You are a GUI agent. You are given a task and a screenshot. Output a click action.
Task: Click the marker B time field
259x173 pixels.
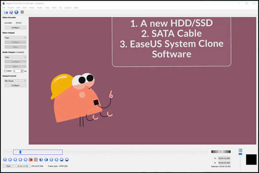coord(224,163)
